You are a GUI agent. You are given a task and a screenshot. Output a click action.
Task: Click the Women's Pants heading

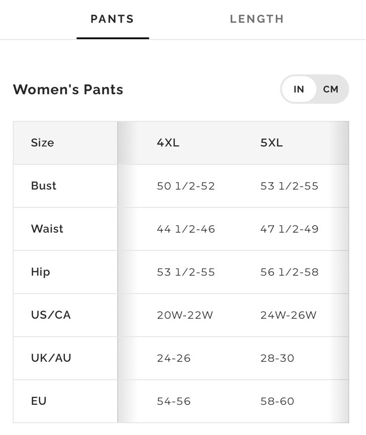click(68, 90)
